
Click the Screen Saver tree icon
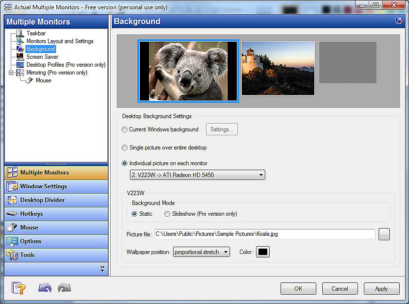click(x=20, y=57)
